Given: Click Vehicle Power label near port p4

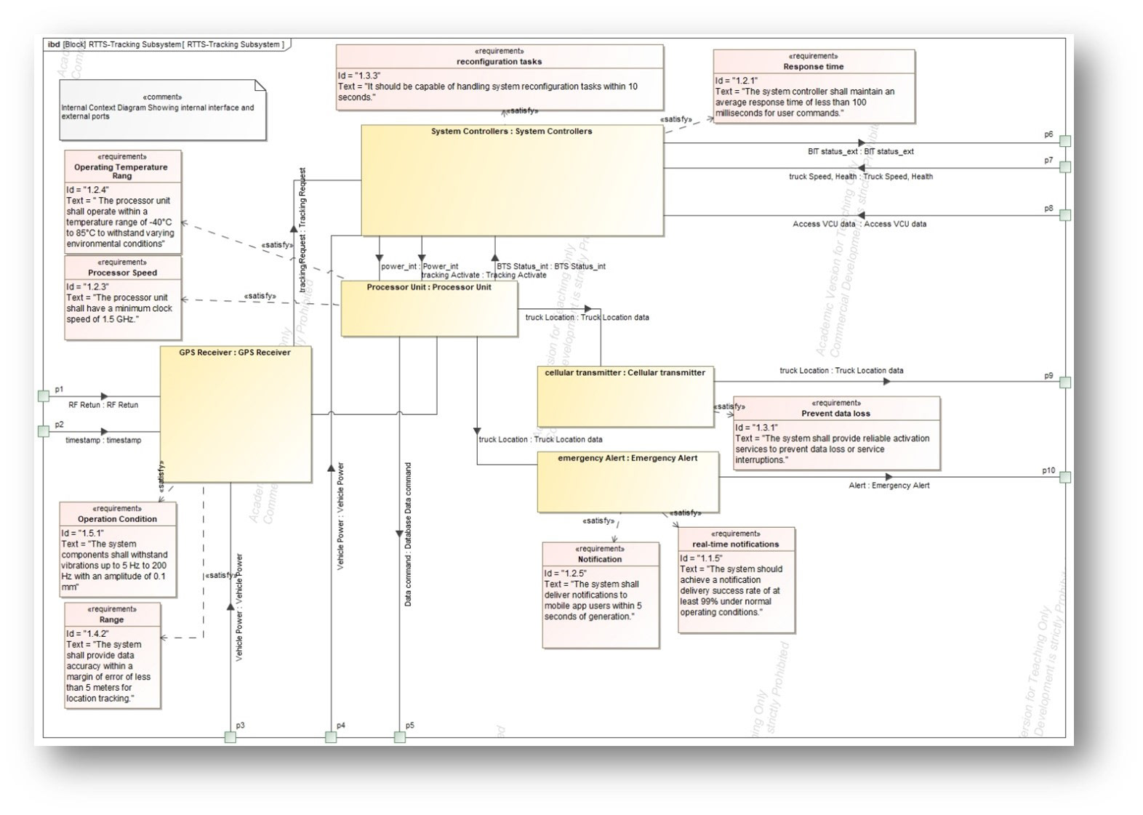Looking at the screenshot, I should [x=340, y=517].
